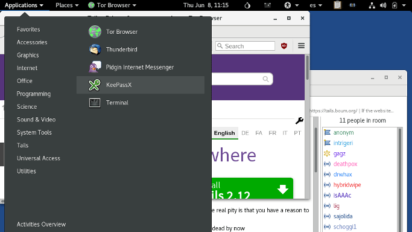
Task: Select the Office category
Action: click(x=25, y=81)
